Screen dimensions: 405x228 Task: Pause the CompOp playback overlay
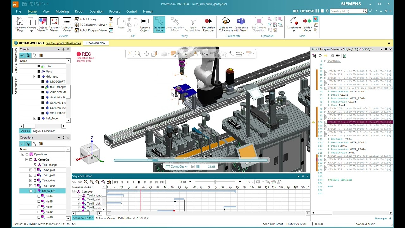[x=198, y=167]
